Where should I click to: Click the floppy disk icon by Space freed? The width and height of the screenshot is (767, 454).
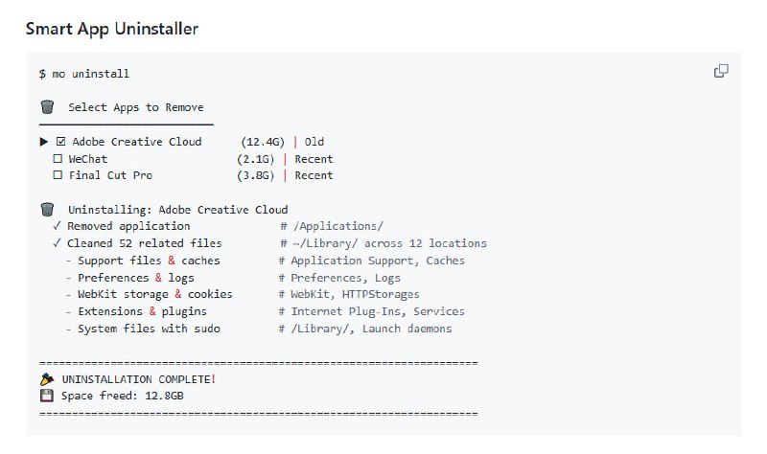point(46,395)
